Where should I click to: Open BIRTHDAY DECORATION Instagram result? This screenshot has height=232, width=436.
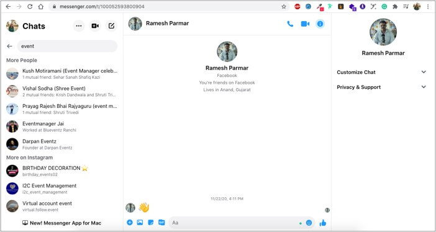[61, 171]
